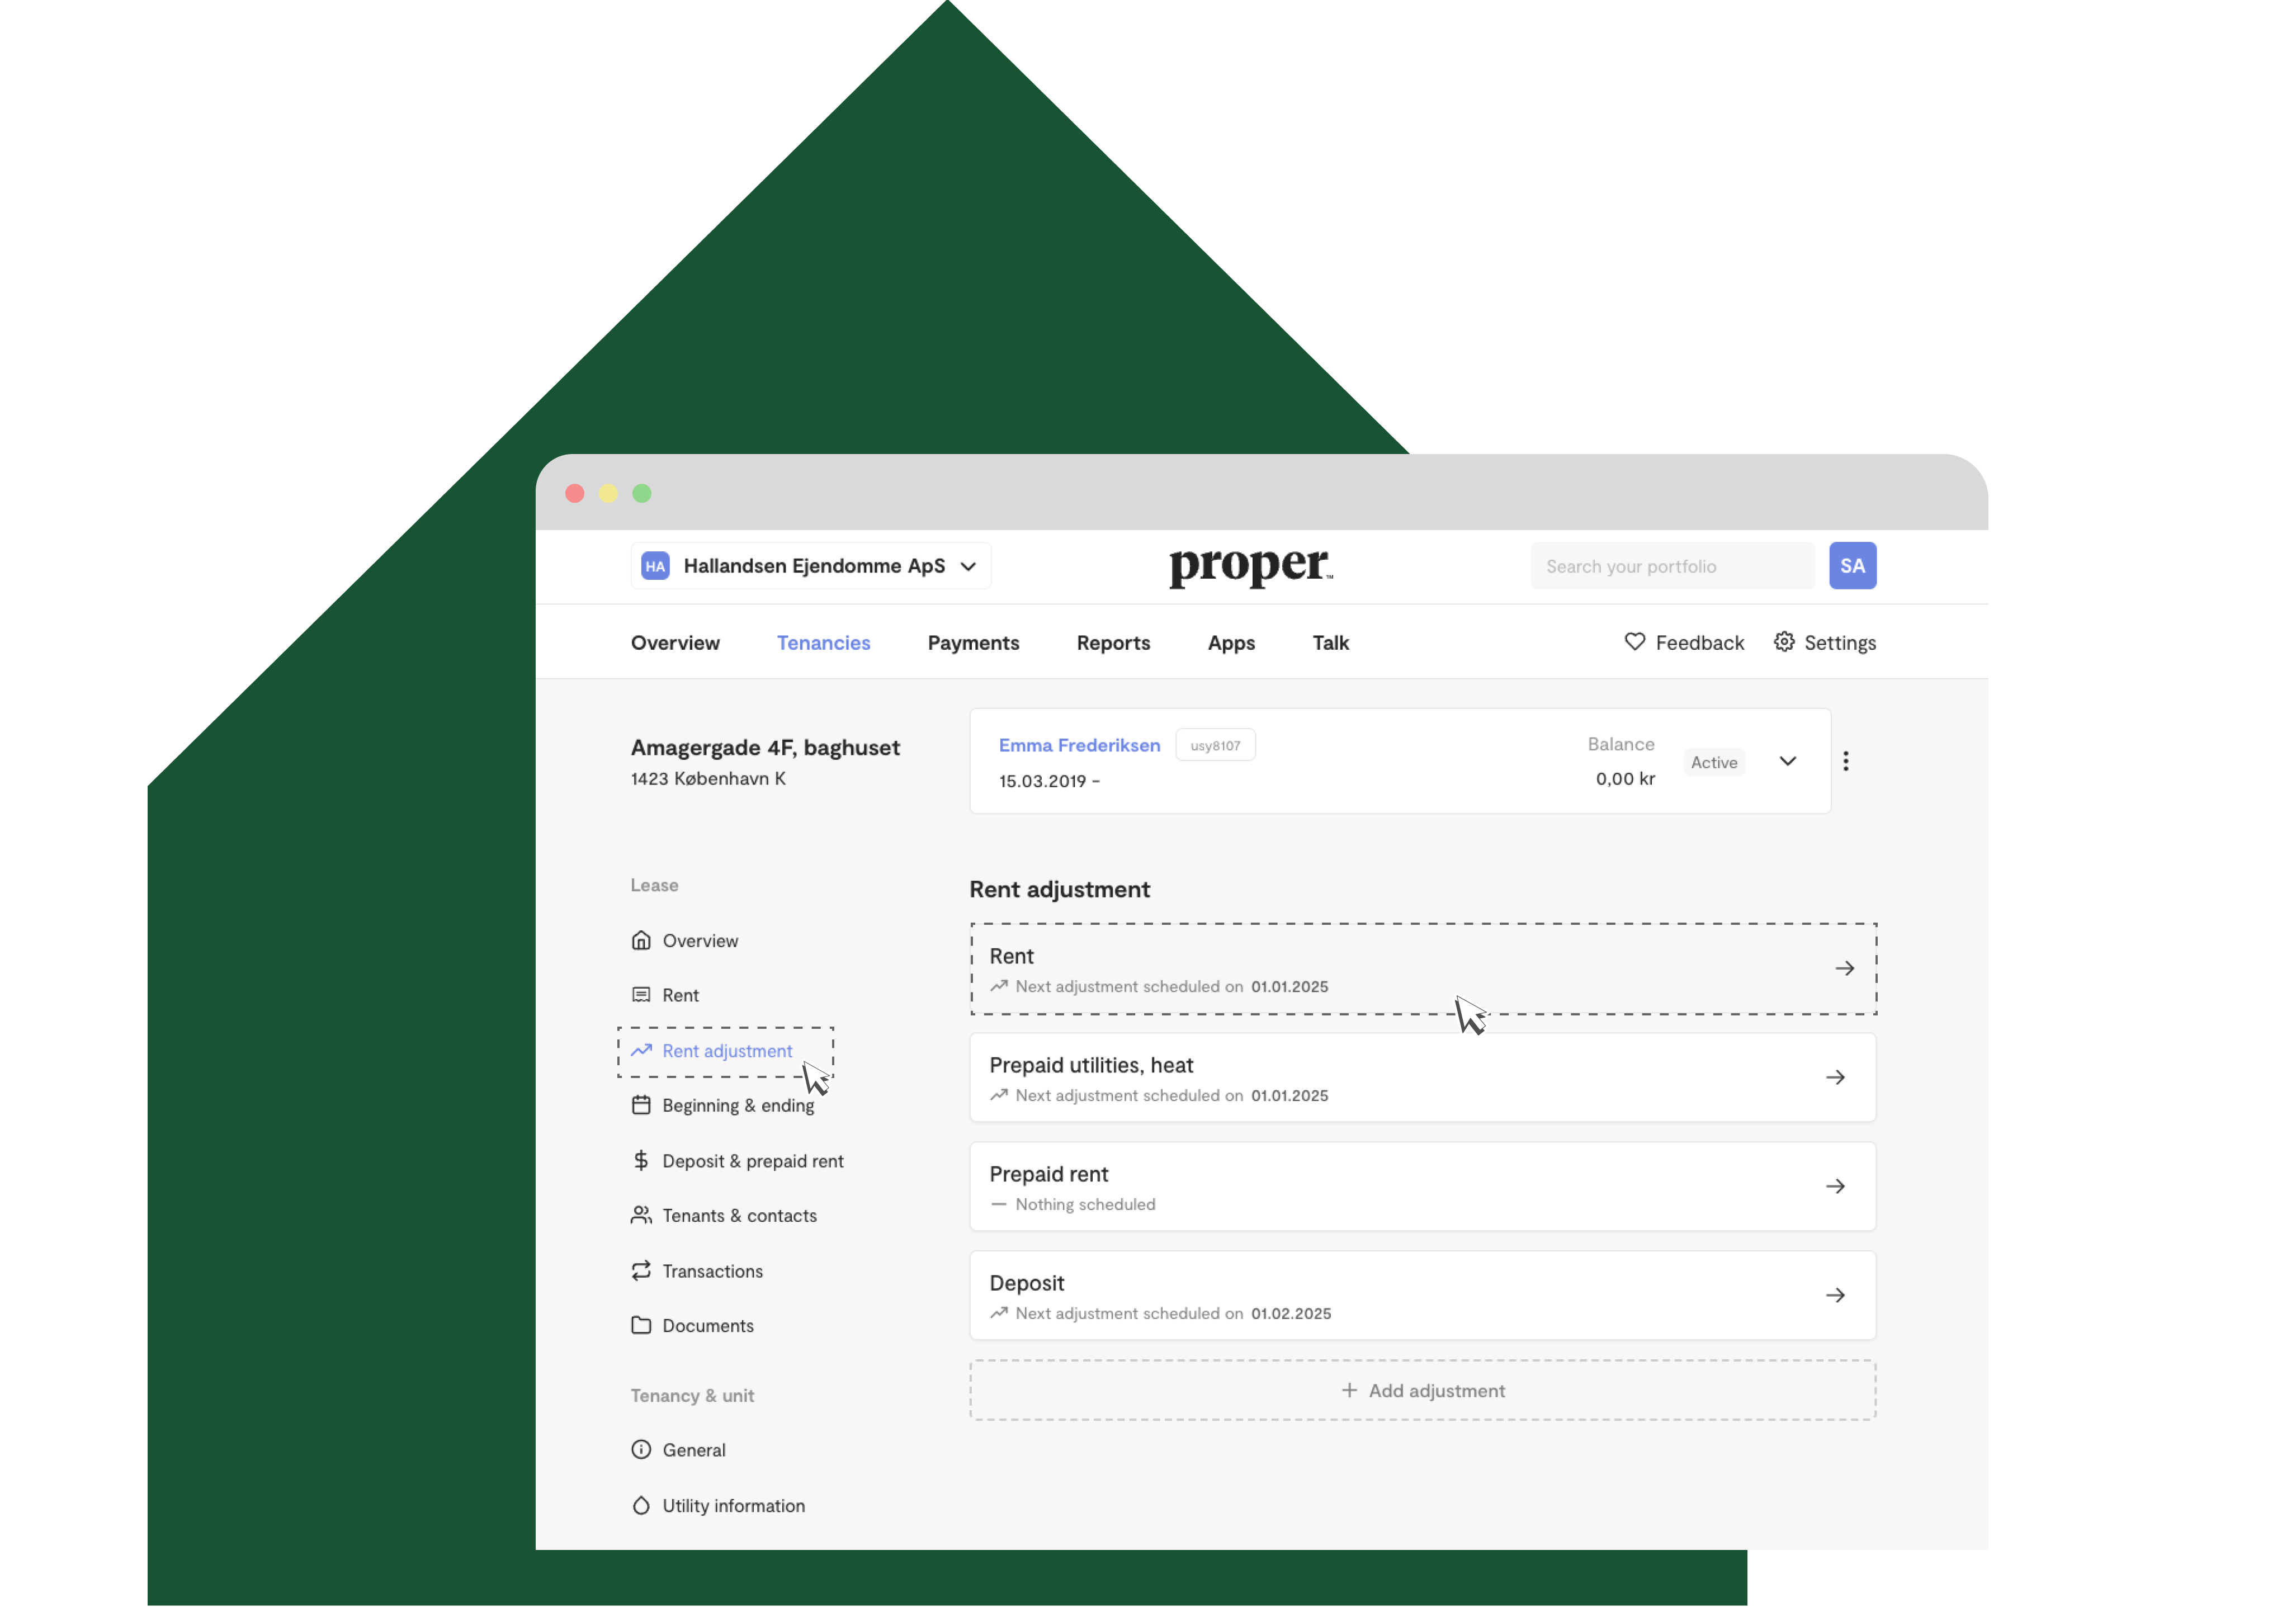Open Utility information in the sidebar
This screenshot has height=1607, width=2296.
733,1506
